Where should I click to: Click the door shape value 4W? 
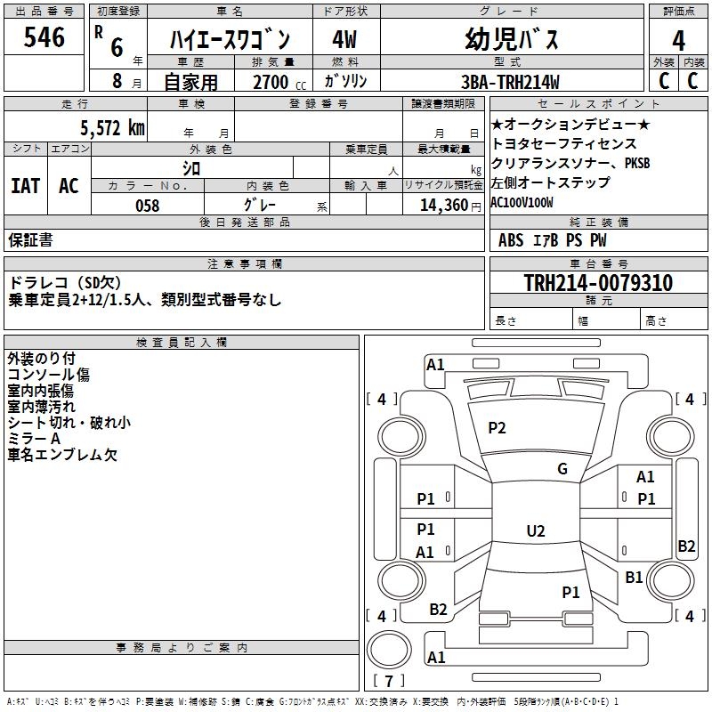pyautogui.click(x=344, y=39)
